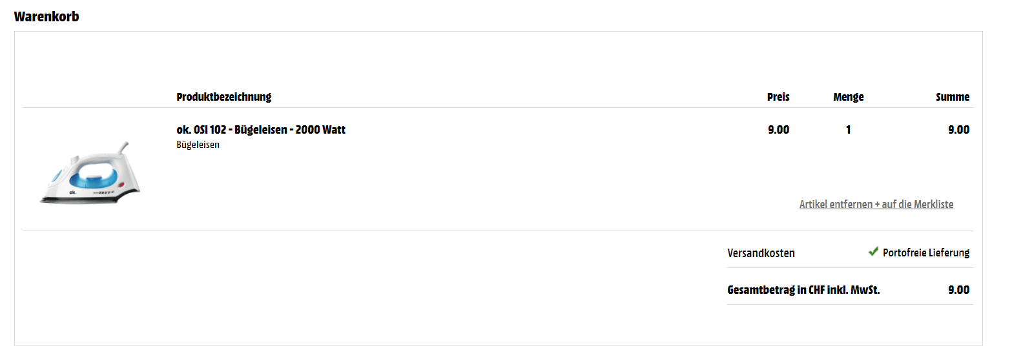
Task: Click the 9.00 amount in the Gesamtbetrag row
Action: [958, 290]
